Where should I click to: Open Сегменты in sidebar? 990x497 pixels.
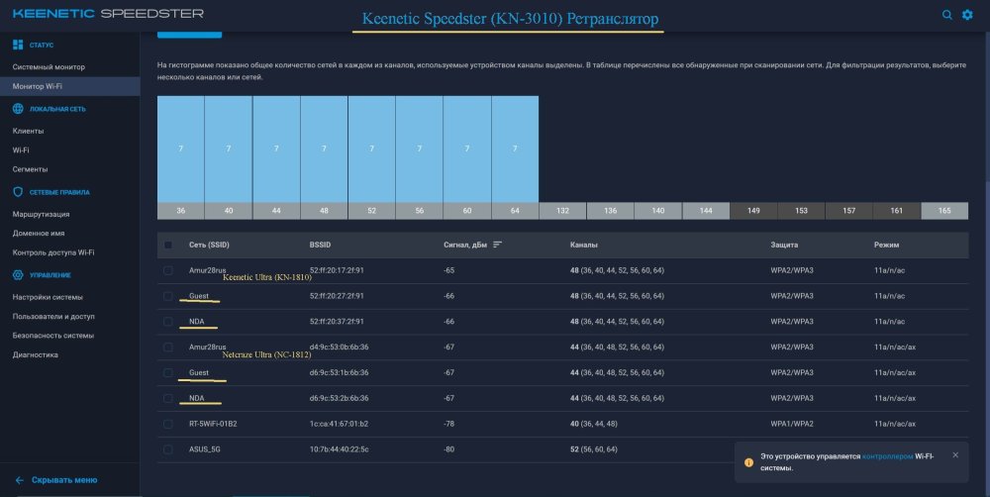30,169
